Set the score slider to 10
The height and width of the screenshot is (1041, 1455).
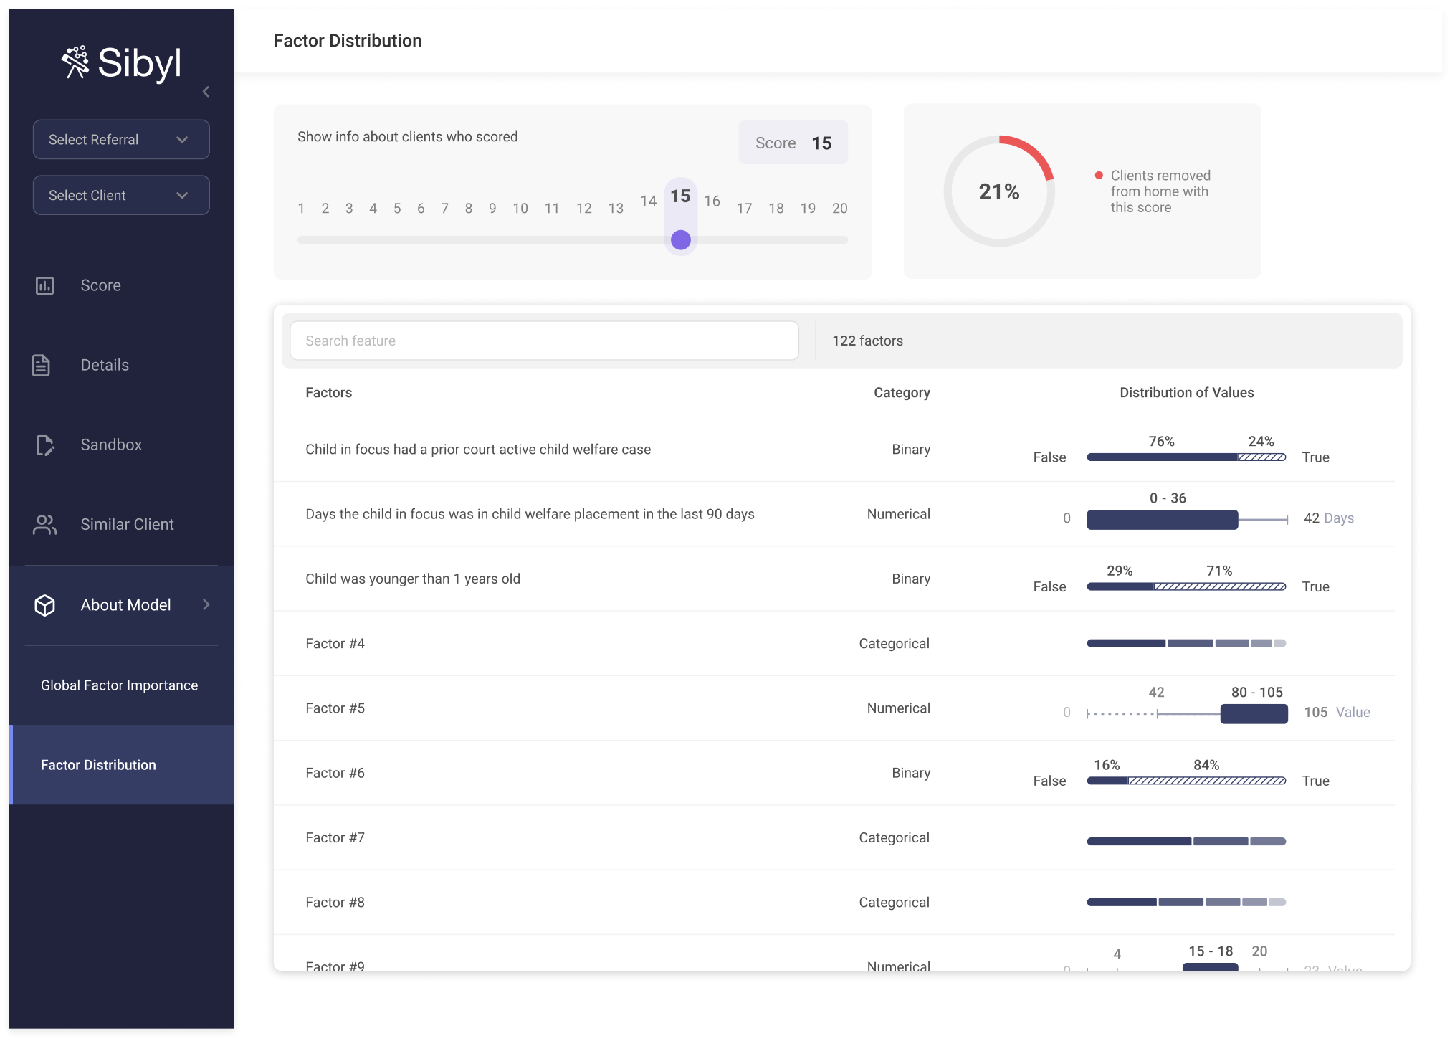(520, 208)
